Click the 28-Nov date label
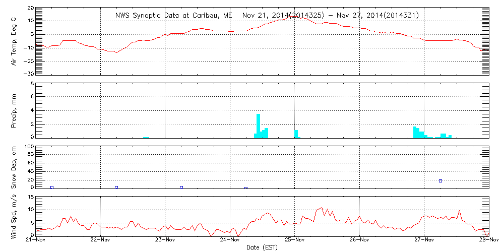This screenshot has width=504, height=252. pos(487,240)
